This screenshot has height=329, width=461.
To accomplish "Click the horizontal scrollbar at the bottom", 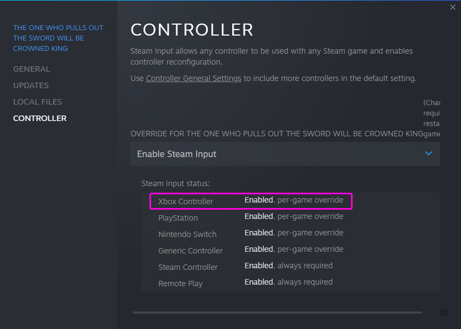I will [277, 313].
